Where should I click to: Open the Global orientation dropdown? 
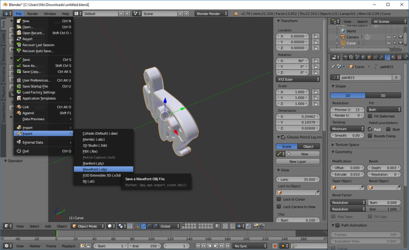point(169,226)
